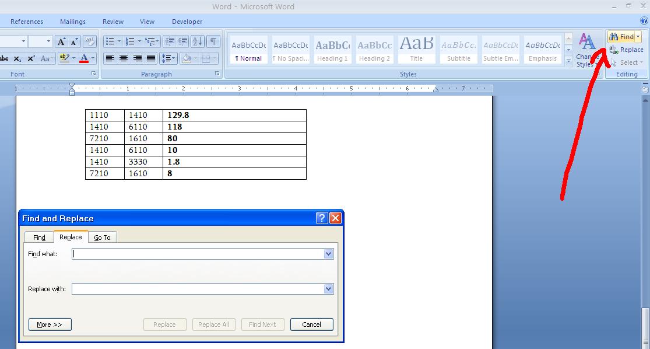Image resolution: width=650 pixels, height=349 pixels.
Task: Click the Center alignment icon
Action: (124, 58)
